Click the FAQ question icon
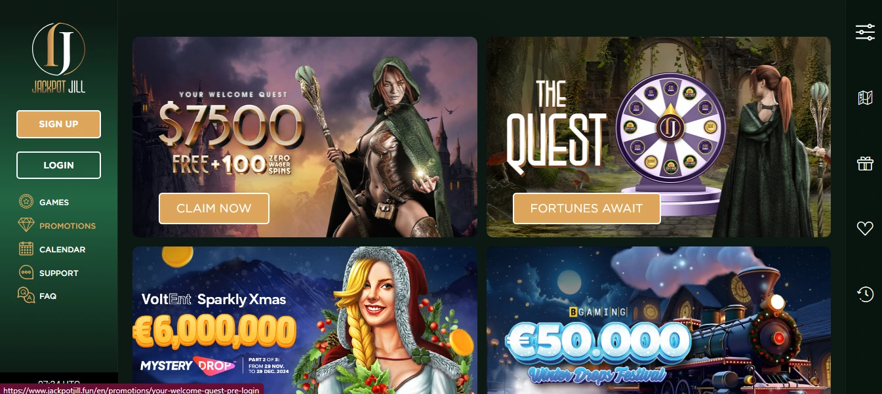 tap(26, 296)
